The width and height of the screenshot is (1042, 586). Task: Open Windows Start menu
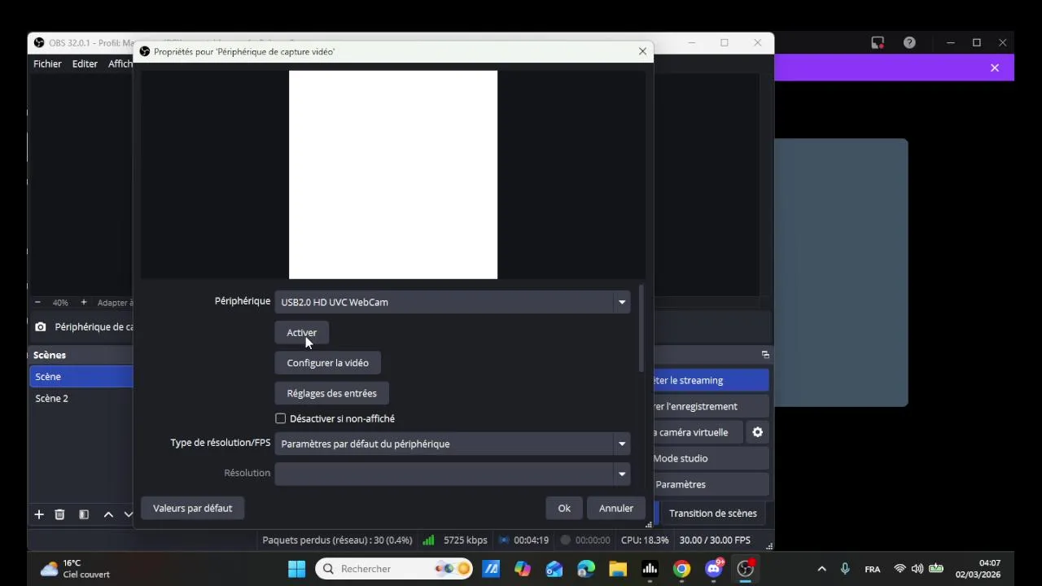[296, 569]
